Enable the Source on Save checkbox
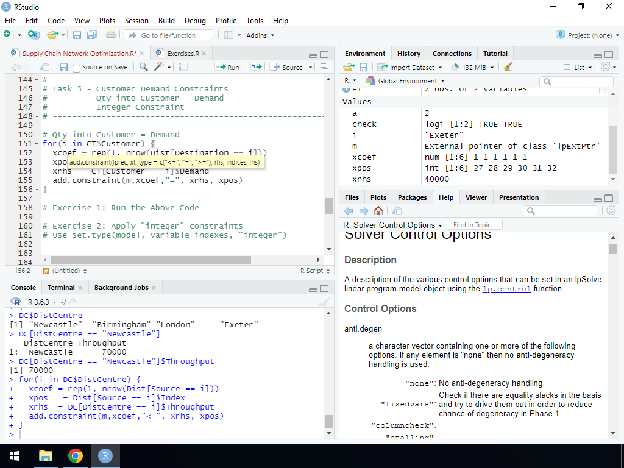Screen dimensions: 624x468 click(x=77, y=68)
